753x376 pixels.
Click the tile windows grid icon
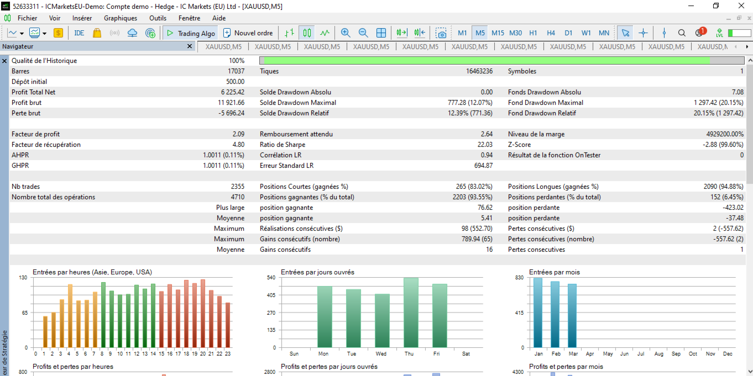(381, 33)
